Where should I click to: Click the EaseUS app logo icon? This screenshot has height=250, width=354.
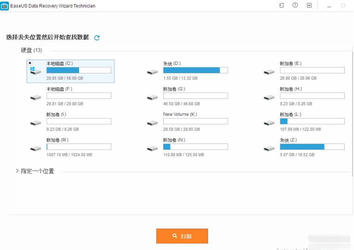(4, 6)
